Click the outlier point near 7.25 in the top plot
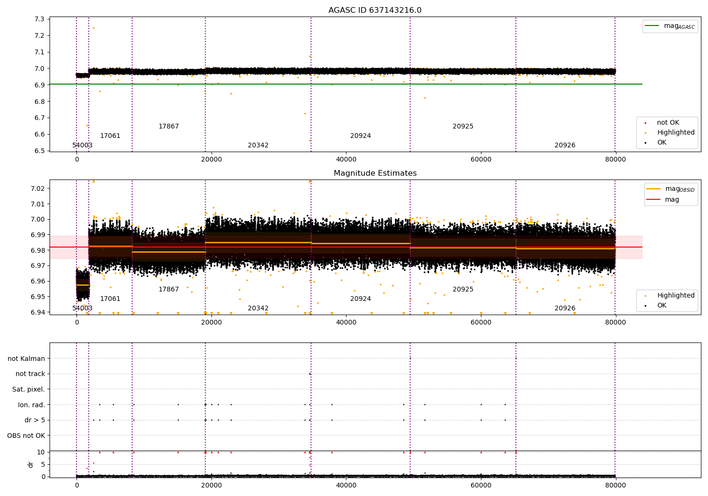 point(93,28)
